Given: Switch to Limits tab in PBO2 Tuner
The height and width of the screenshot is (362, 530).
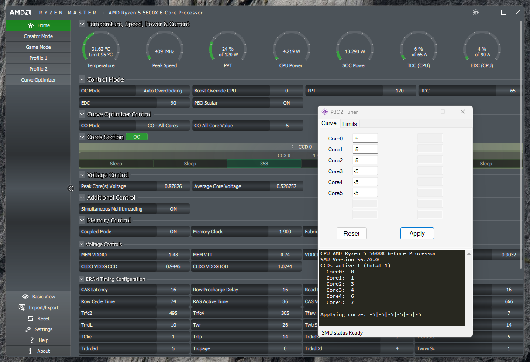Looking at the screenshot, I should [x=349, y=124].
